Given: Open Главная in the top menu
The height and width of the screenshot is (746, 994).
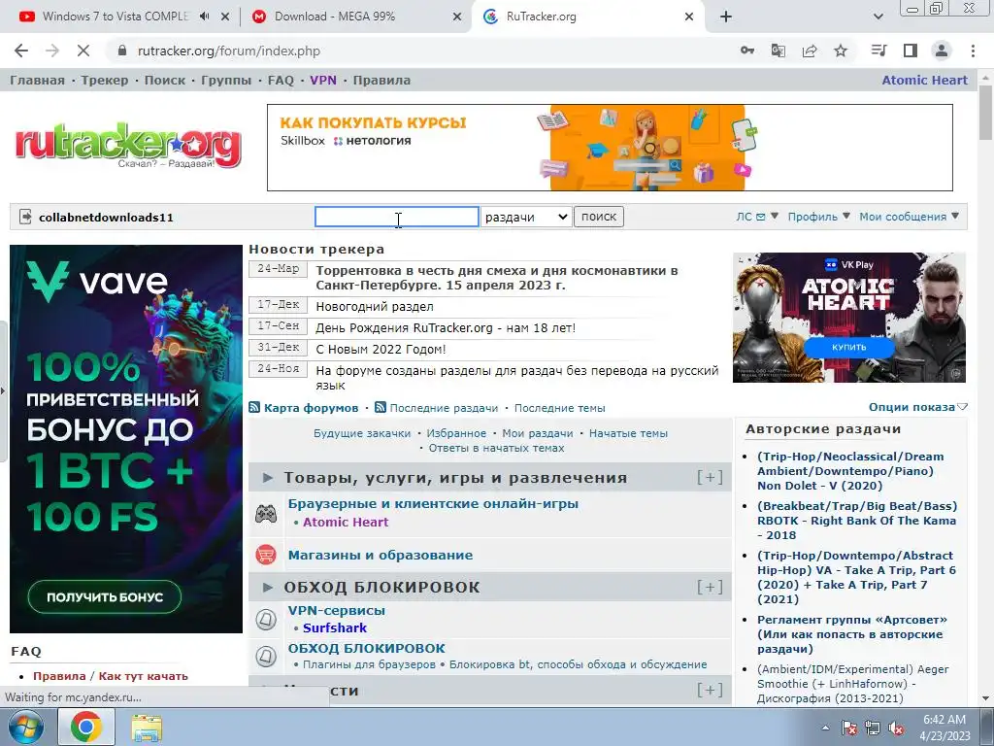Looking at the screenshot, I should [38, 80].
